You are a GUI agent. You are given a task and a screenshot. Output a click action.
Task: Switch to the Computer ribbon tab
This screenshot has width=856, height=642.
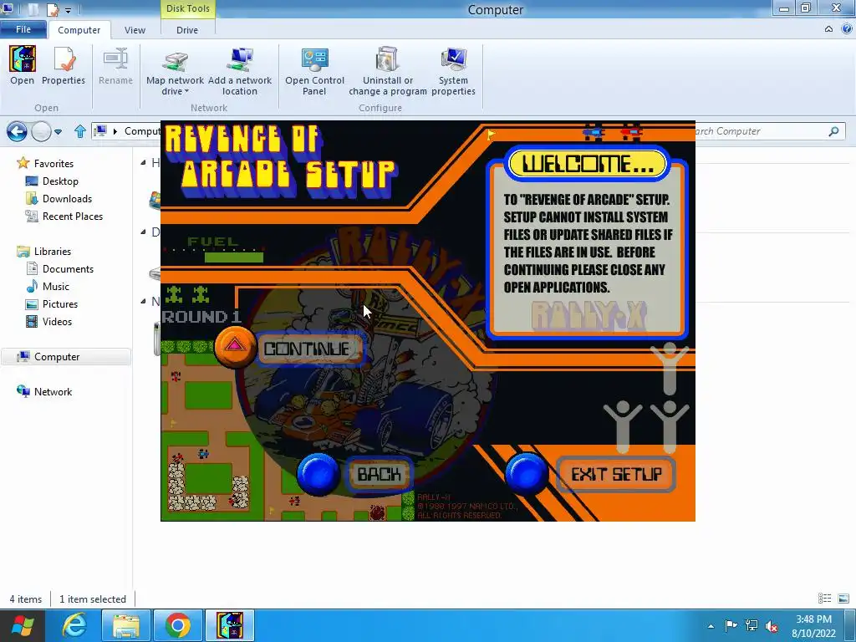[79, 30]
